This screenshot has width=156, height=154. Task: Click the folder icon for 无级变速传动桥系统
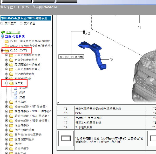11,55
